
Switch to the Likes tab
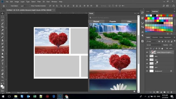[129, 21]
